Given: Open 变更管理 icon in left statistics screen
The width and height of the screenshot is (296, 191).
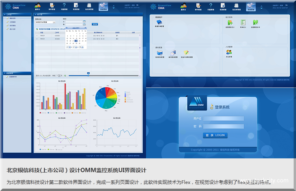Looking at the screenshot, I should 76,6.
